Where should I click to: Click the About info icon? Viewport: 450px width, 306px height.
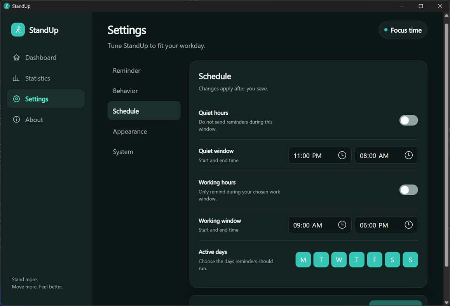[16, 119]
